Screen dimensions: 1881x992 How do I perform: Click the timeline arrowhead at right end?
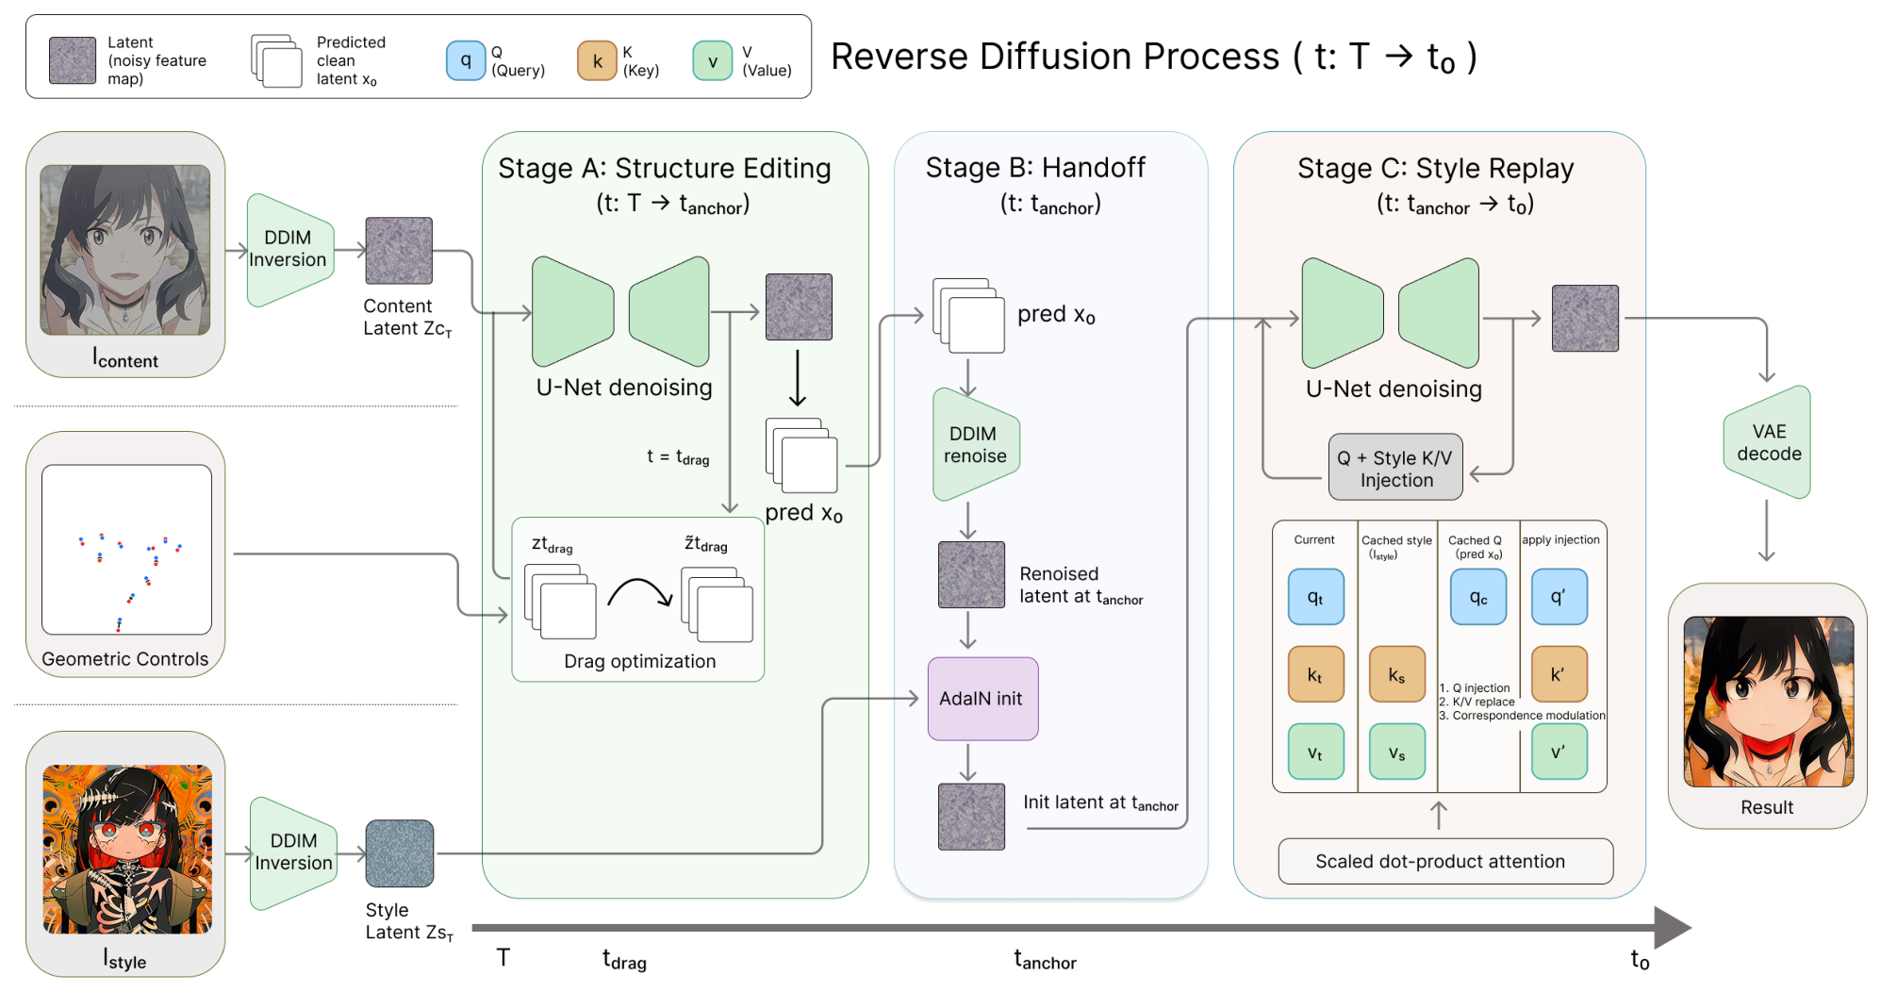coord(1673,928)
